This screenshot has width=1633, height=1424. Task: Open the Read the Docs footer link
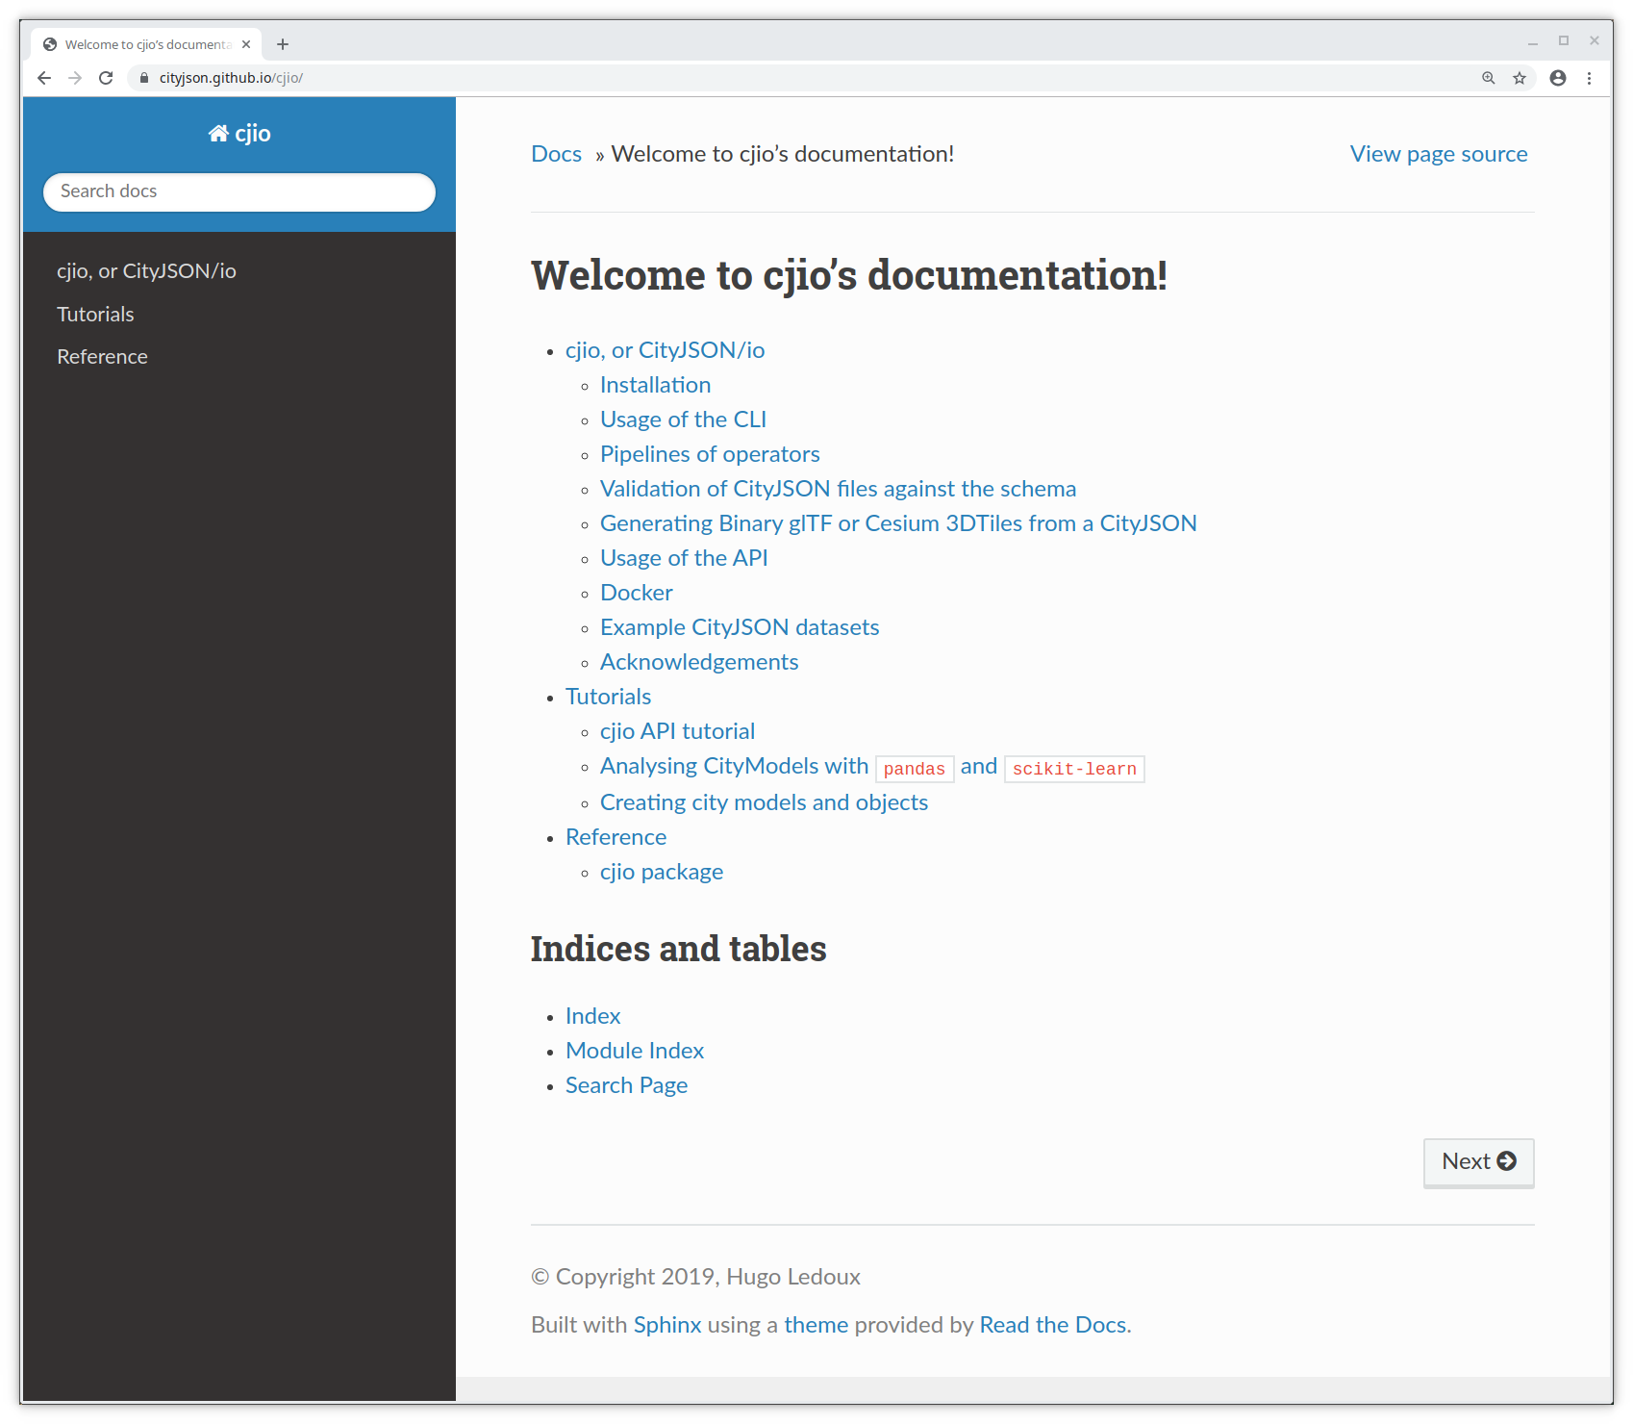coord(1053,1325)
